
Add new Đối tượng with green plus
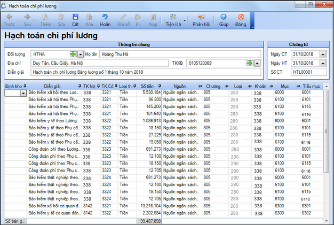click(73, 54)
